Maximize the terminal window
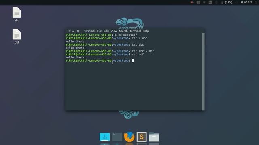 coord(78,31)
